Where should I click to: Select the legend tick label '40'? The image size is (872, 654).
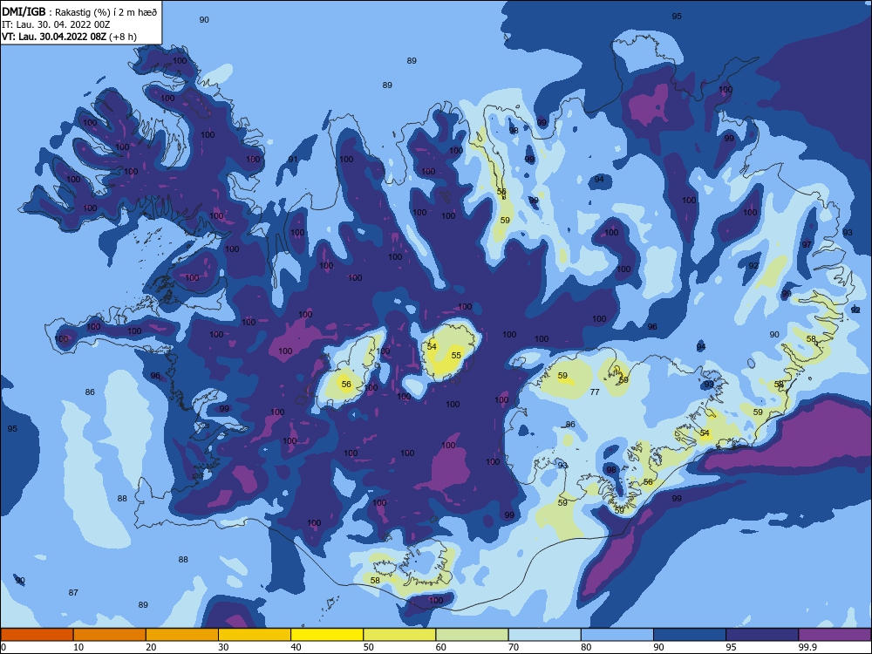pyautogui.click(x=296, y=647)
